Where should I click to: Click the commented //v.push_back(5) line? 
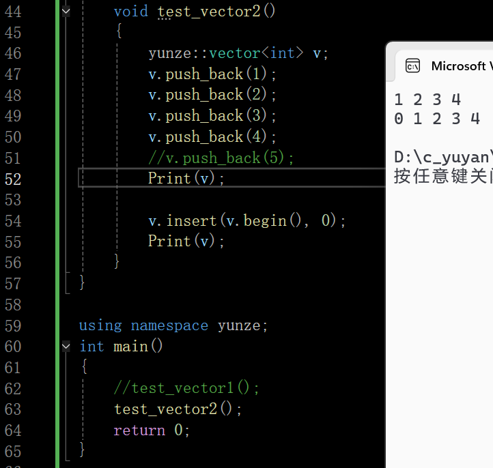click(x=221, y=158)
